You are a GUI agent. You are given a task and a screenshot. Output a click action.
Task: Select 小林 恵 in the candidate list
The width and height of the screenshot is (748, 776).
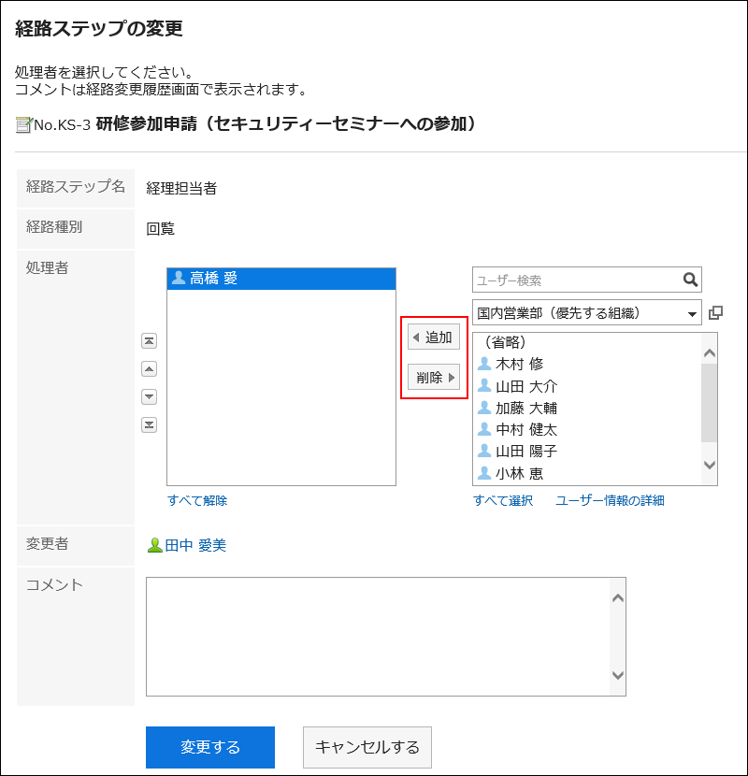pyautogui.click(x=587, y=473)
